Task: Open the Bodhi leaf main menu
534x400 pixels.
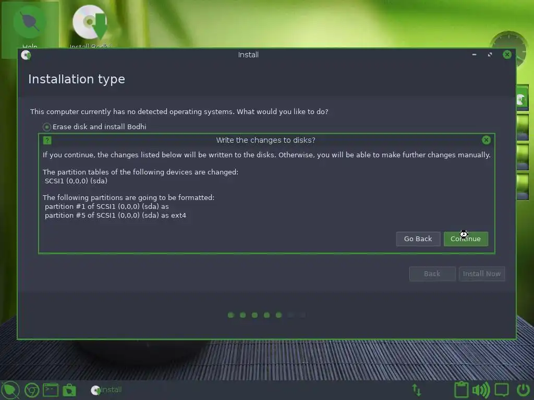Action: [x=10, y=390]
